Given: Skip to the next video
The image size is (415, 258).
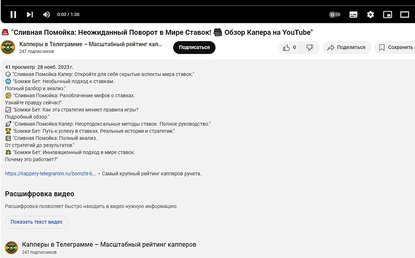Looking at the screenshot, I should point(30,15).
